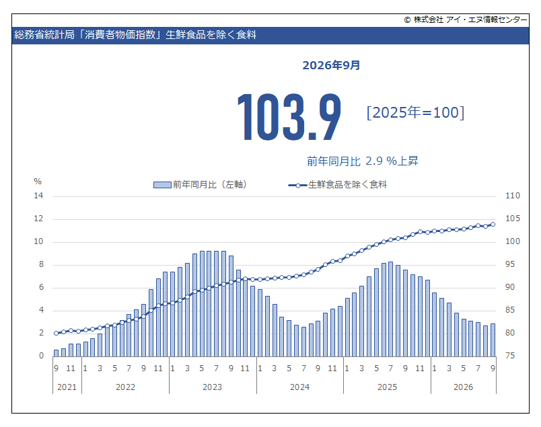Click the tallest bar at July 2025
541x427 pixels.
coord(390,309)
